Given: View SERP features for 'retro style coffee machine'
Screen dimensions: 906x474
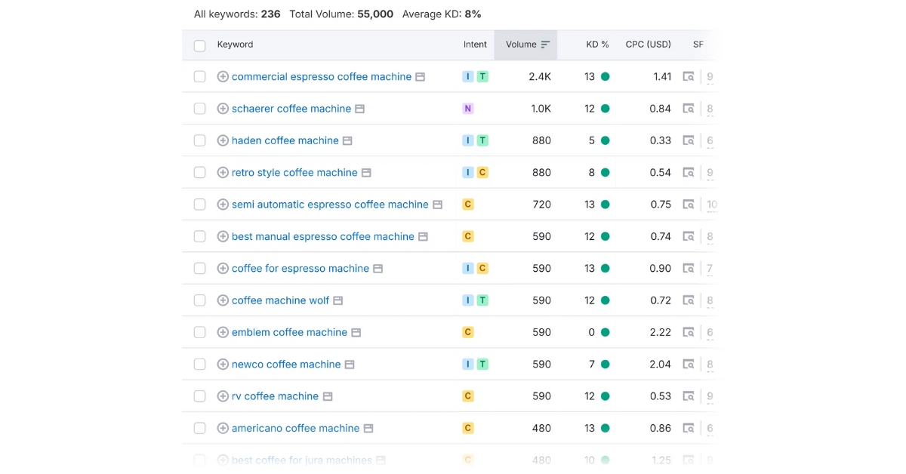Looking at the screenshot, I should point(689,173).
